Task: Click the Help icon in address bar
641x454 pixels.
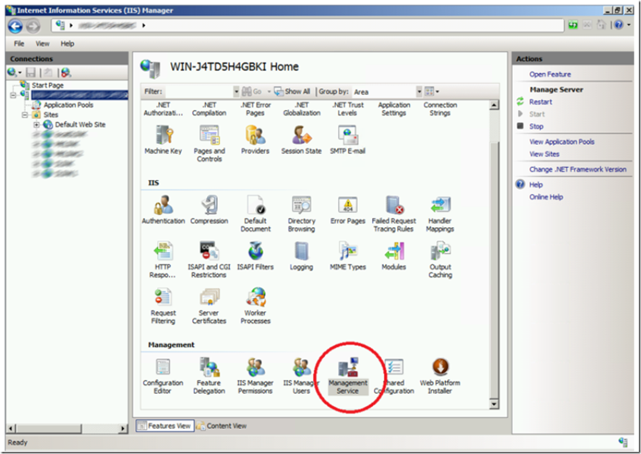Action: coord(619,25)
